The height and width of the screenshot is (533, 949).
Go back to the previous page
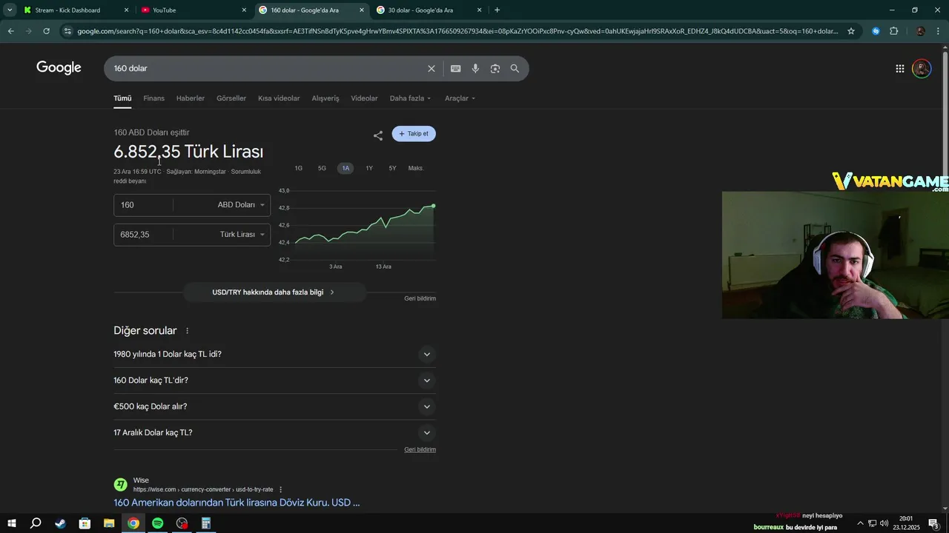click(x=10, y=31)
